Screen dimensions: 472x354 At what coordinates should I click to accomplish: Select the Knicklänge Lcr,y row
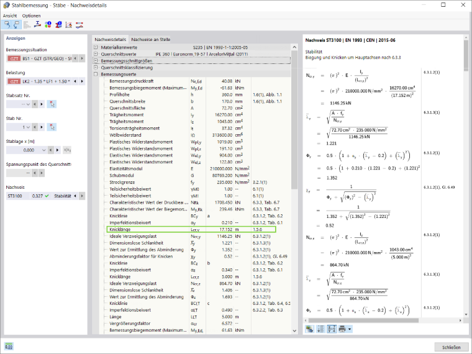[x=191, y=229]
